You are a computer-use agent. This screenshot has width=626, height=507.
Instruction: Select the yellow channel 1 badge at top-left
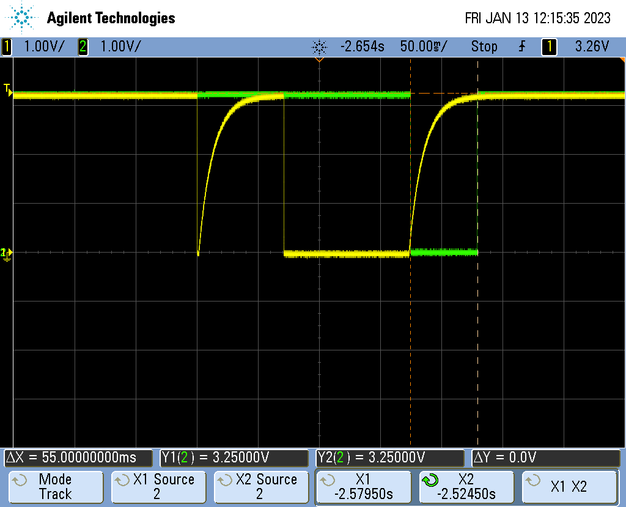[7, 46]
